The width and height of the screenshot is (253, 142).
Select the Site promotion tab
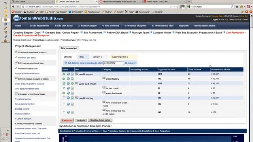(x=69, y=48)
